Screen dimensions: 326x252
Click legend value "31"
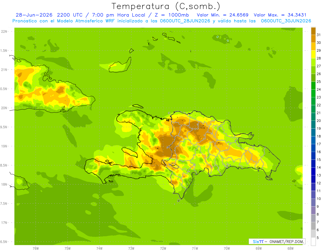319,35
